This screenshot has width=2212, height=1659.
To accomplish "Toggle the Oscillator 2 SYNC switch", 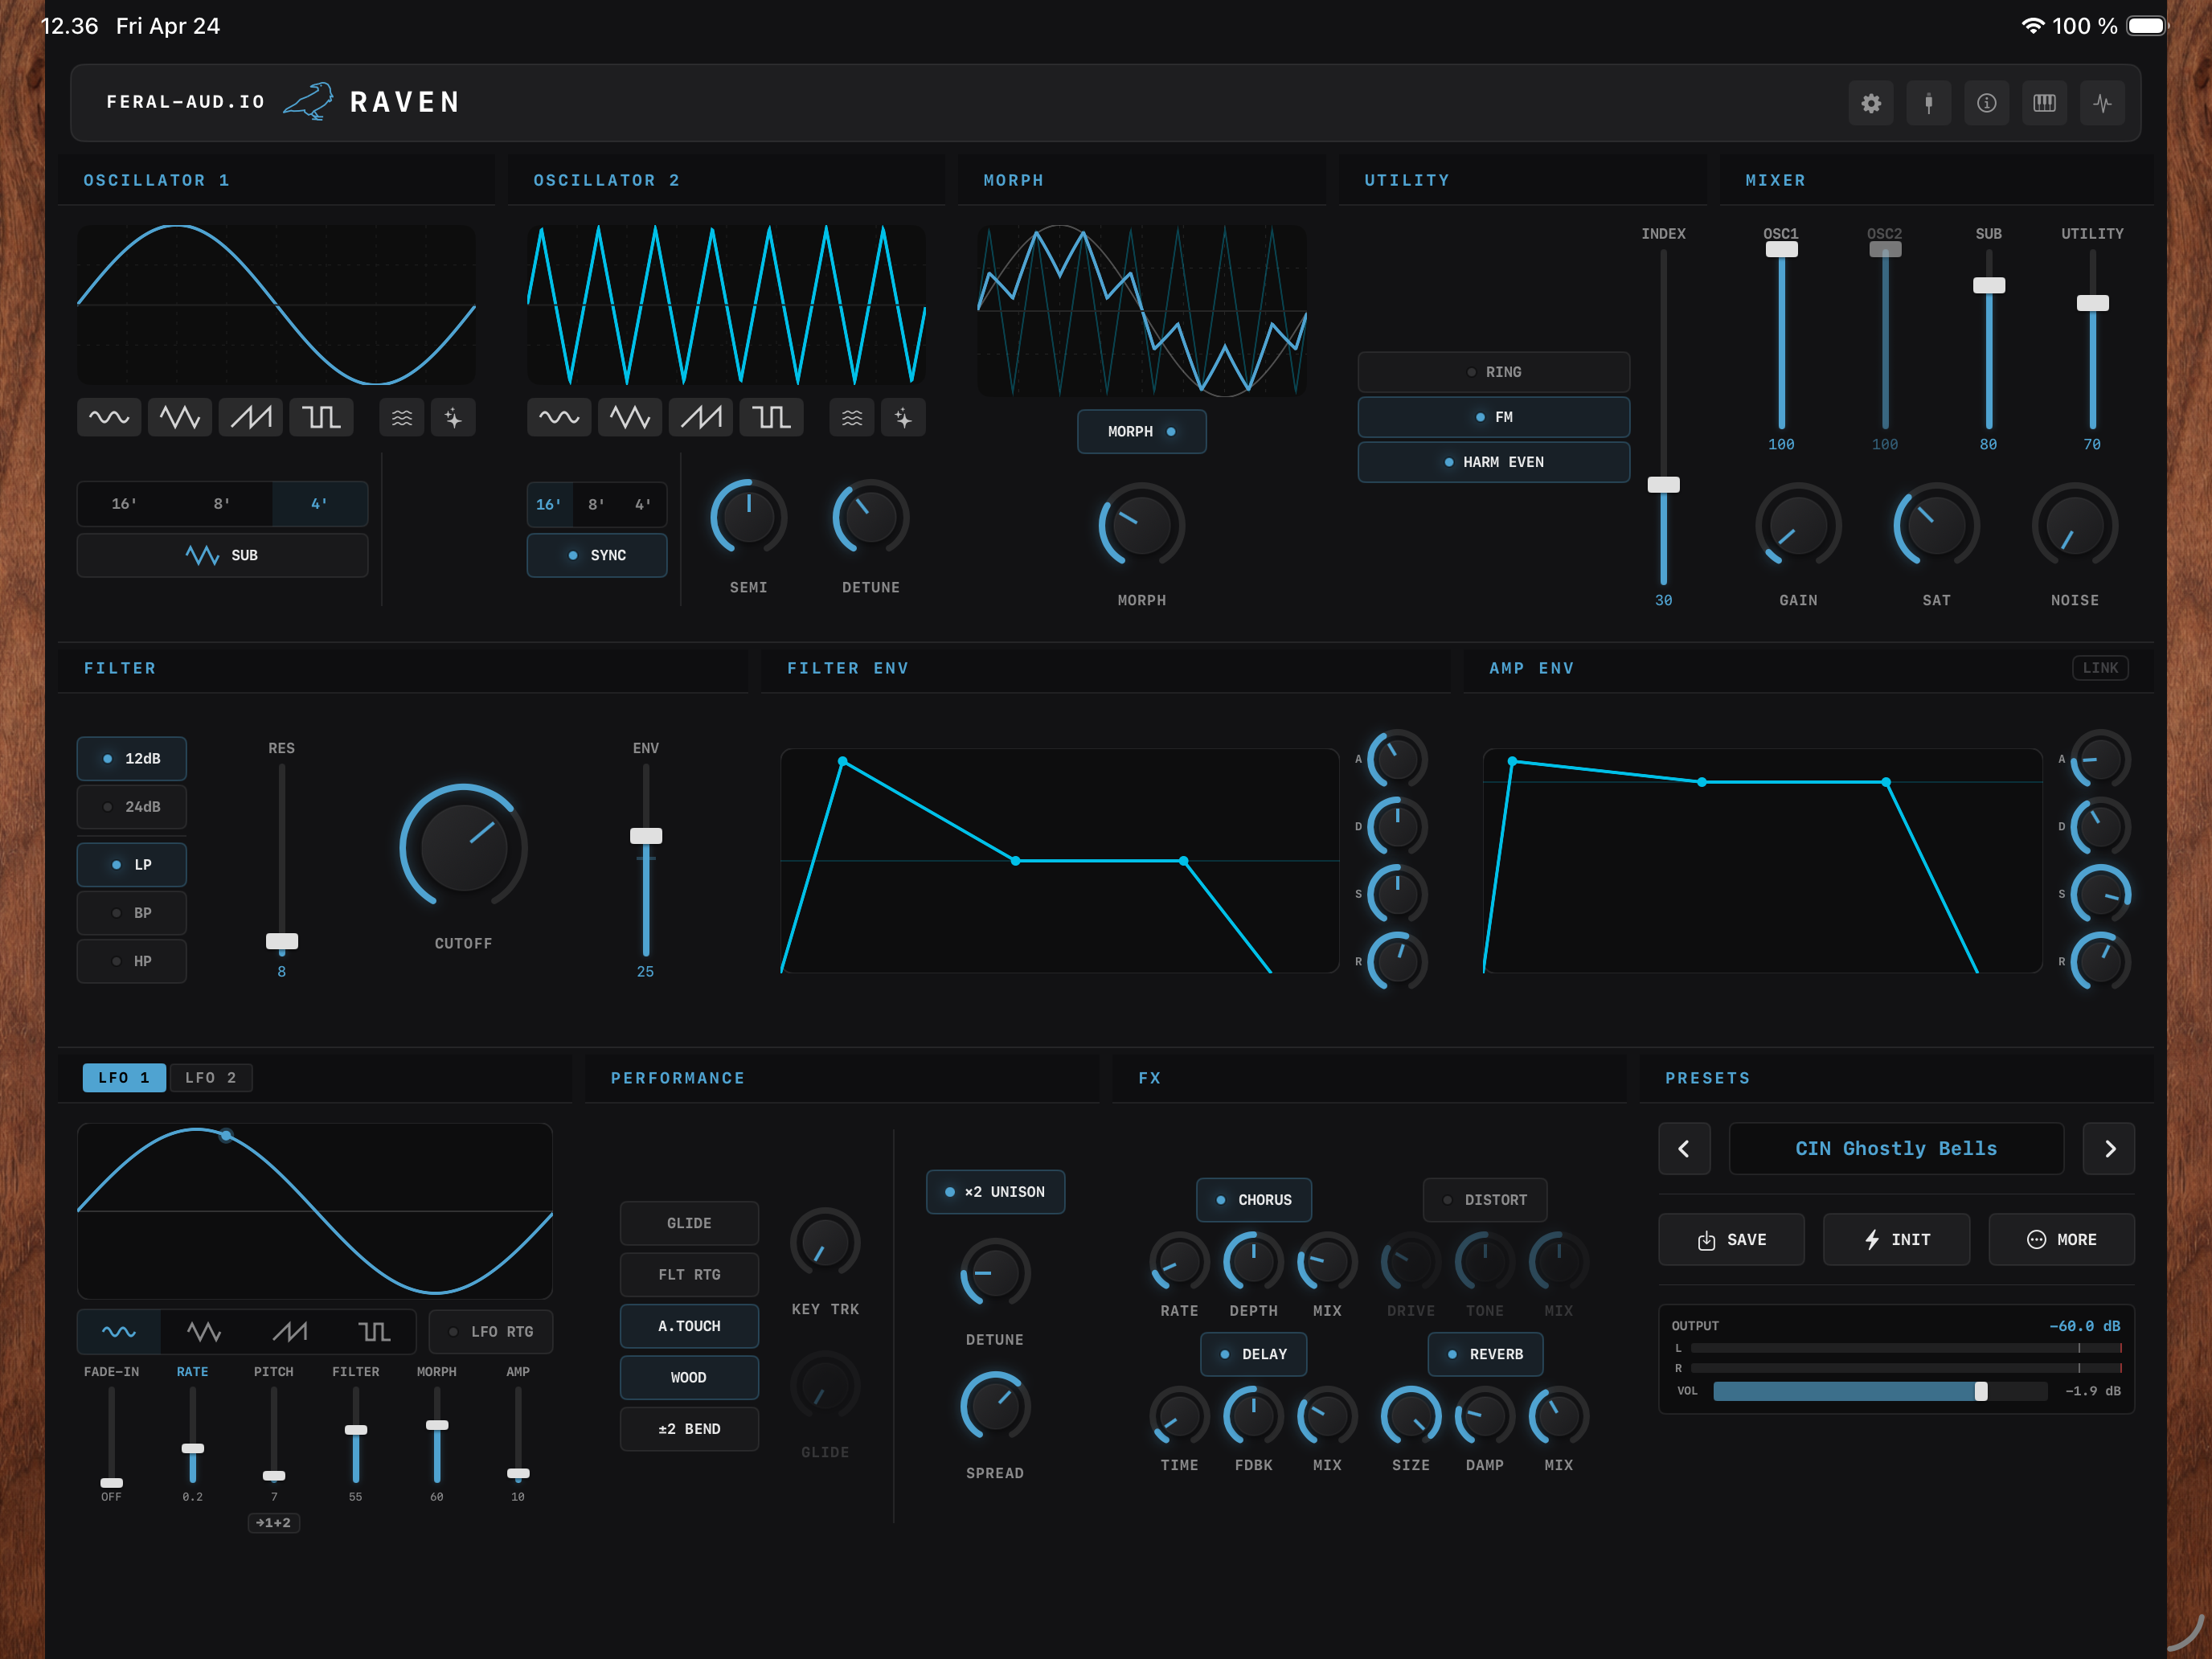I will pos(597,555).
